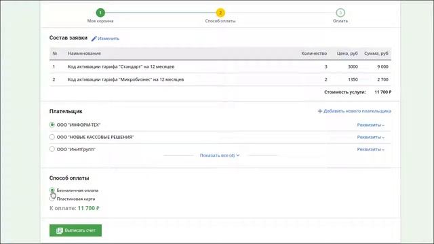Click the sum cell '9 000'
The width and height of the screenshot is (434, 244).
[x=382, y=66]
